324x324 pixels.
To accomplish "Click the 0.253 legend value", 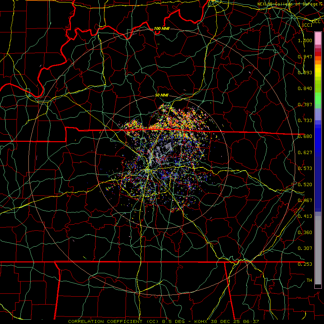I will [x=305, y=264].
